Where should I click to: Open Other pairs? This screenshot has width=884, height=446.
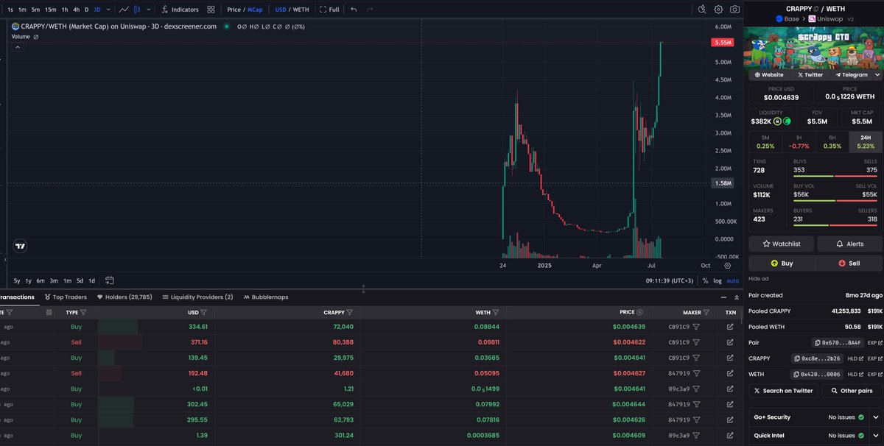click(x=852, y=391)
